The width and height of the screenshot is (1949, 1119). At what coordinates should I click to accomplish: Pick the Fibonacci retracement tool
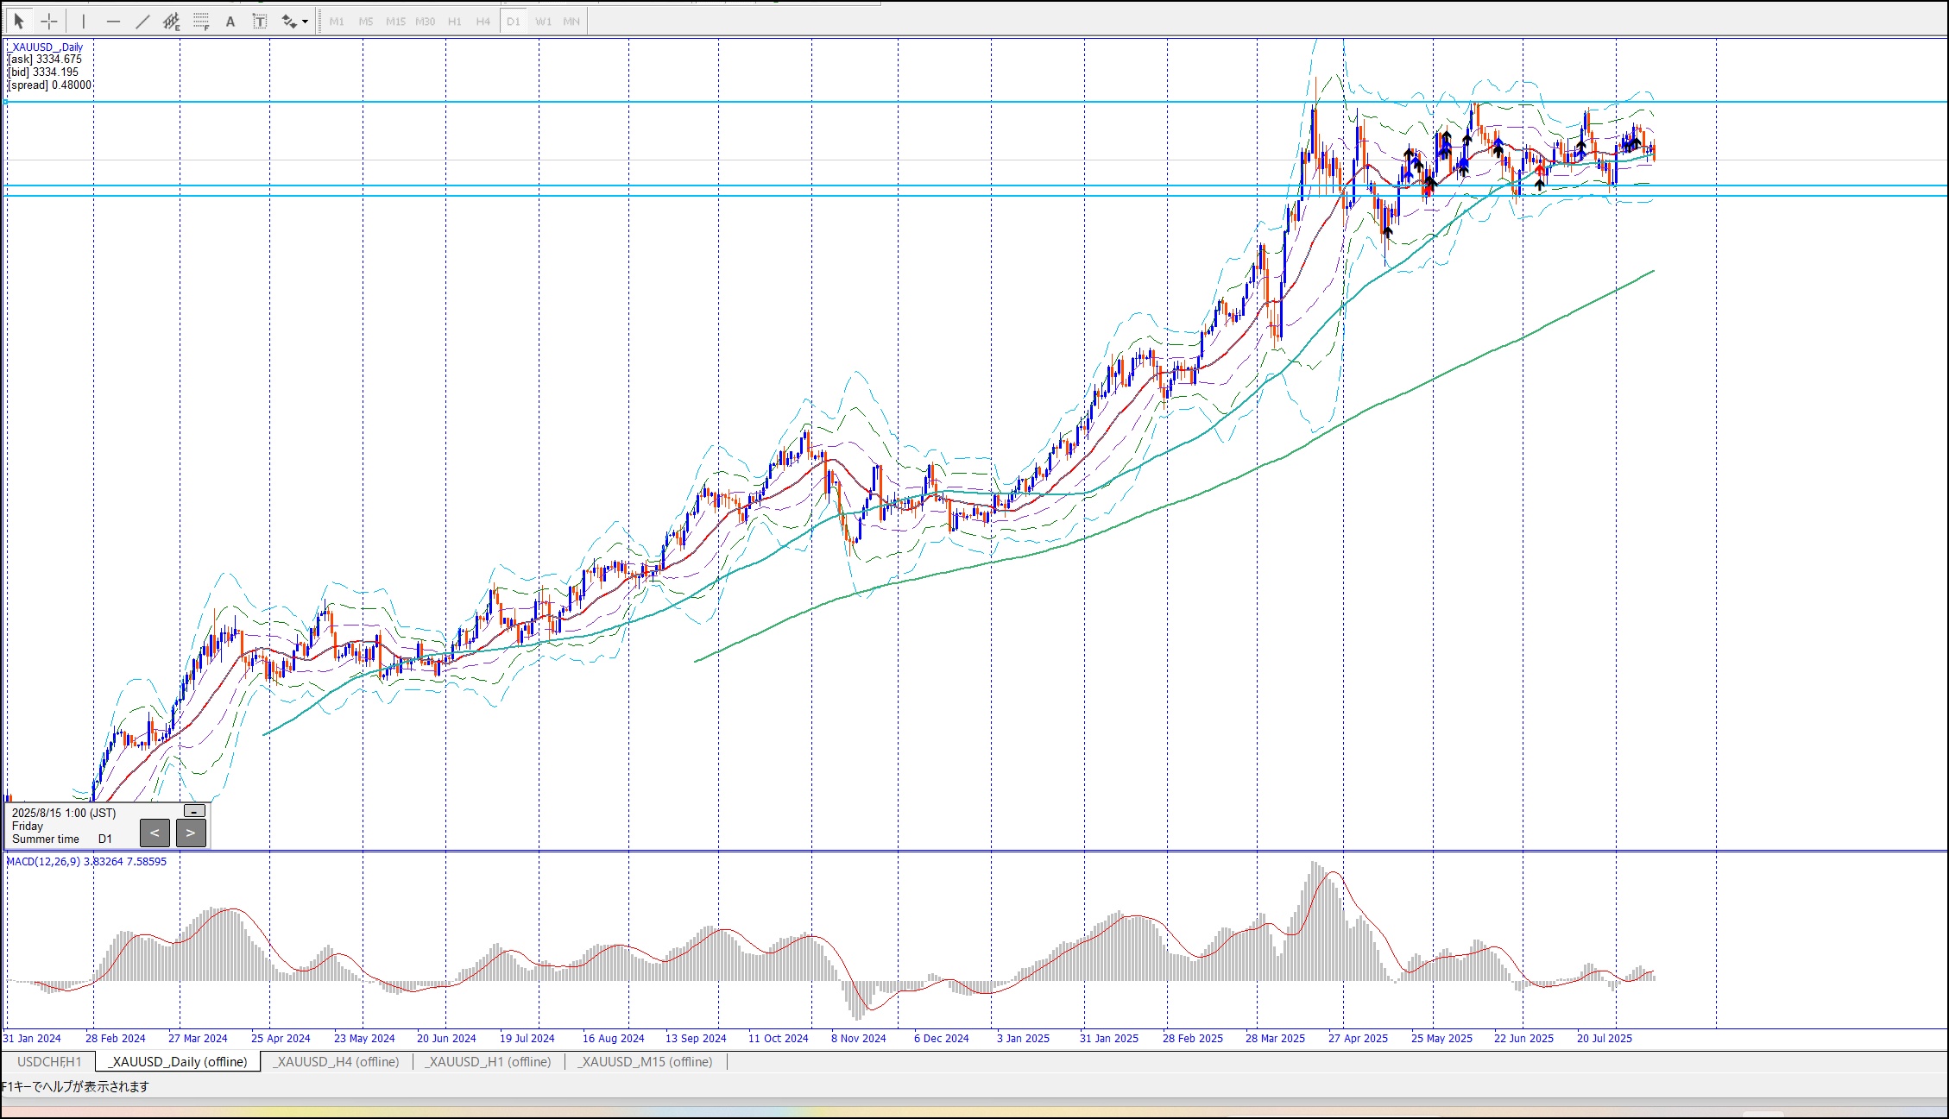click(201, 21)
